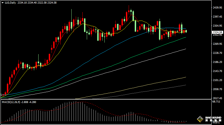Viewport: 224px width, 125px height.
Task: Click the current price tag 2324.58
Action: [x=217, y=32]
